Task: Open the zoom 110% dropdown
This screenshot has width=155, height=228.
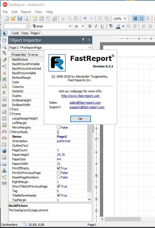Action: pyautogui.click(x=125, y=19)
